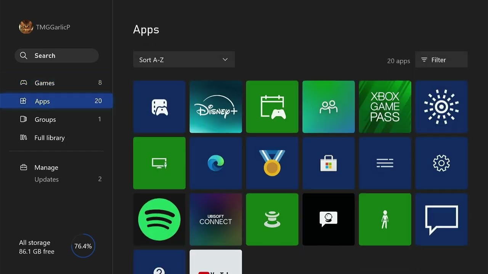Select Apps in the sidebar

(56, 101)
